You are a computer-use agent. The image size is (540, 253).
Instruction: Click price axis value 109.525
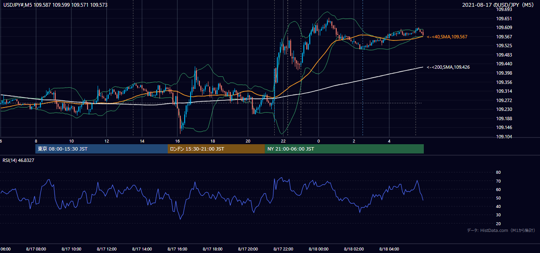point(504,46)
